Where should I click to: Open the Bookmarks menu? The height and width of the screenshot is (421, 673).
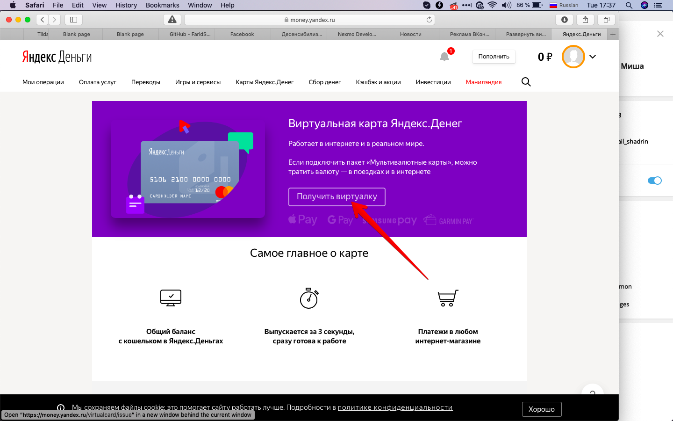(162, 5)
